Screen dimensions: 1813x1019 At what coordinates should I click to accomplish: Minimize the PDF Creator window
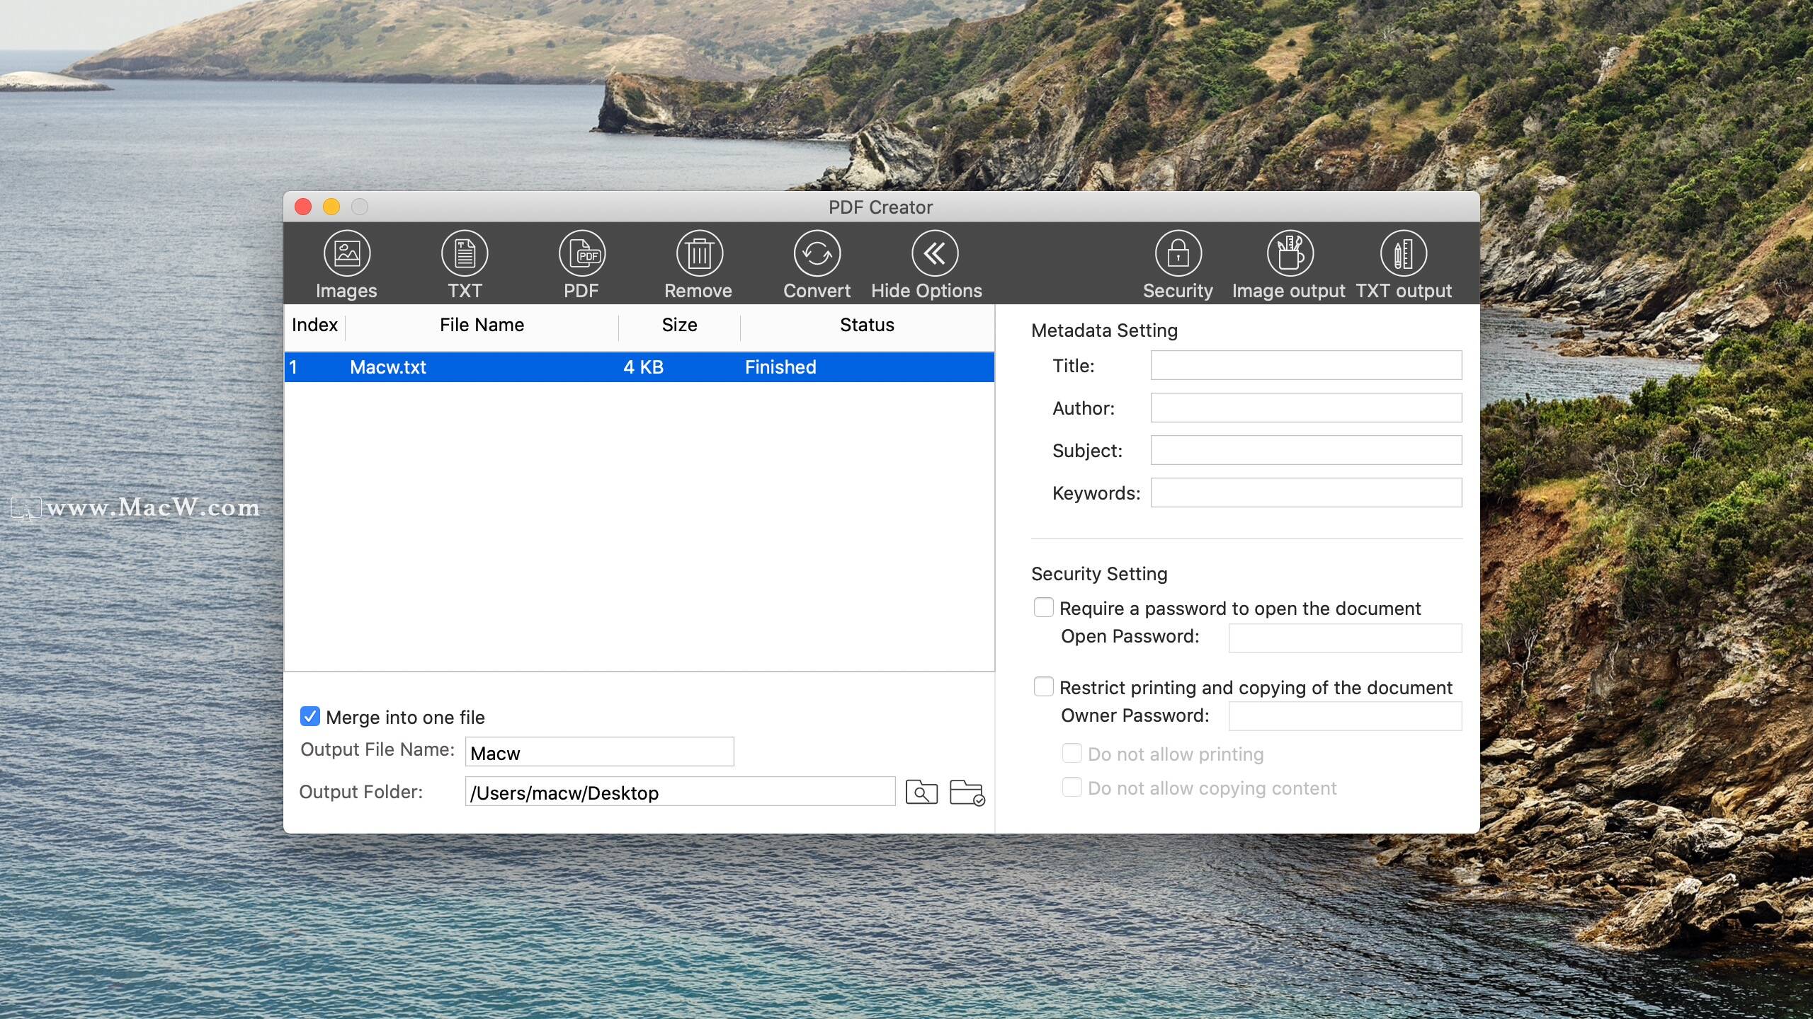click(331, 207)
